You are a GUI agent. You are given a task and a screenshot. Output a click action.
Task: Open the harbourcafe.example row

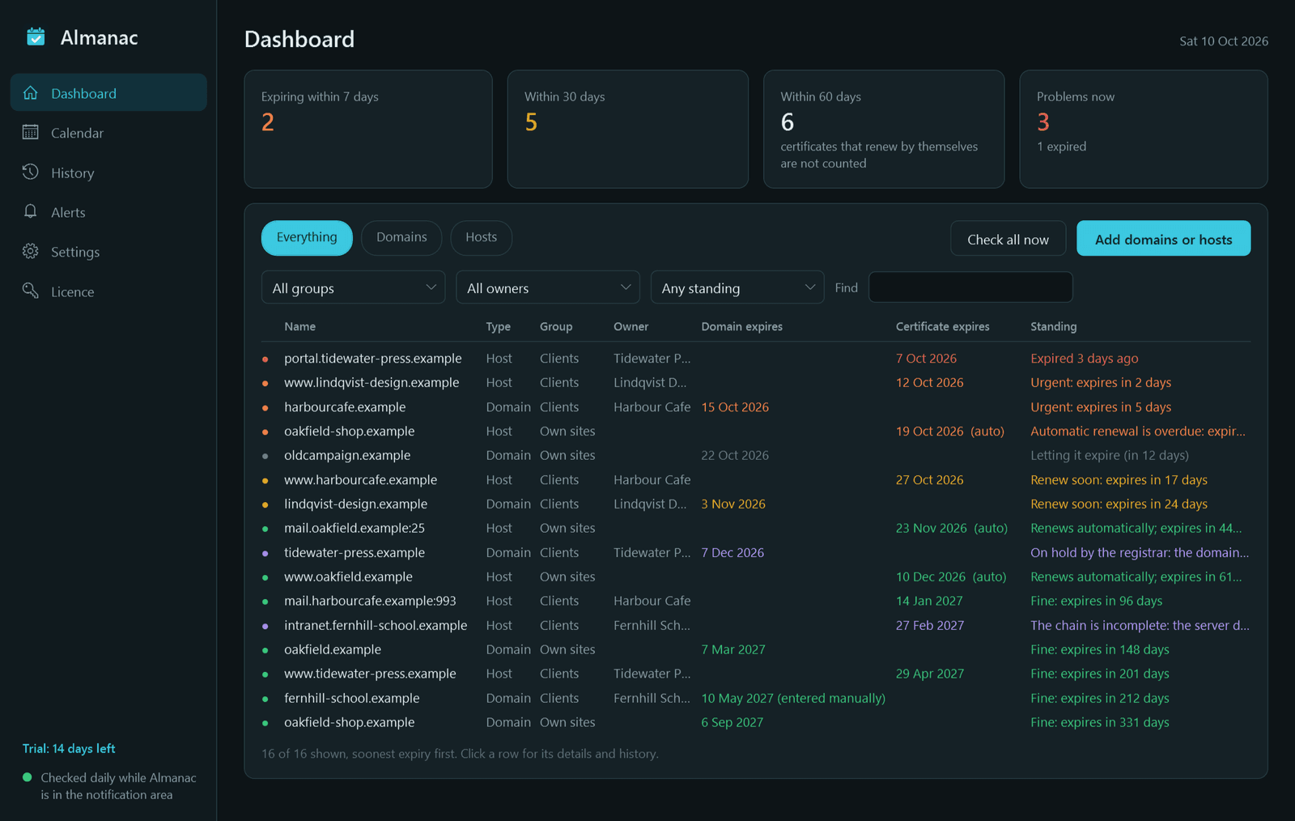click(x=756, y=407)
